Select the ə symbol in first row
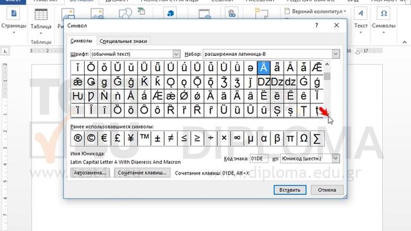This screenshot has width=411, height=231. point(250,67)
